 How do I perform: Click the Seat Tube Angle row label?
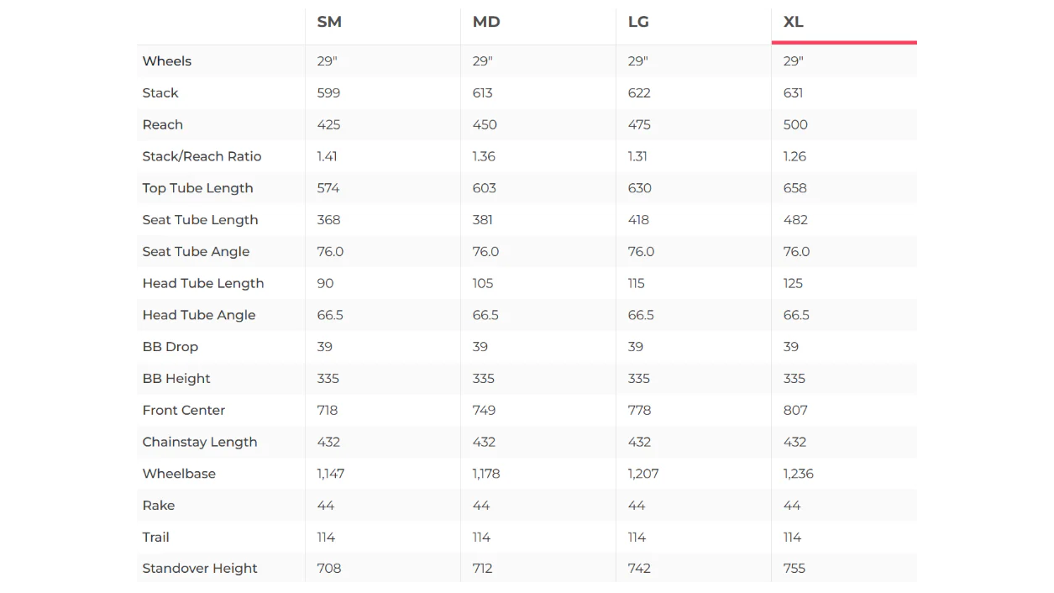pos(196,252)
